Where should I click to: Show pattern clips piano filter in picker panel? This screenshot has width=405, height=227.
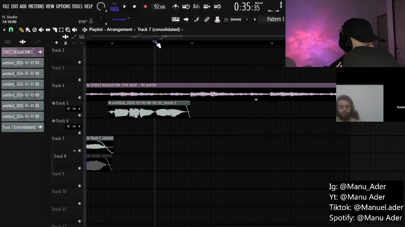(x=7, y=42)
